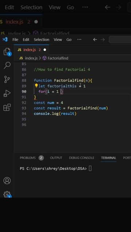131x232 pixels.
Task: Go forward with the right arrow
Action: click(103, 40)
